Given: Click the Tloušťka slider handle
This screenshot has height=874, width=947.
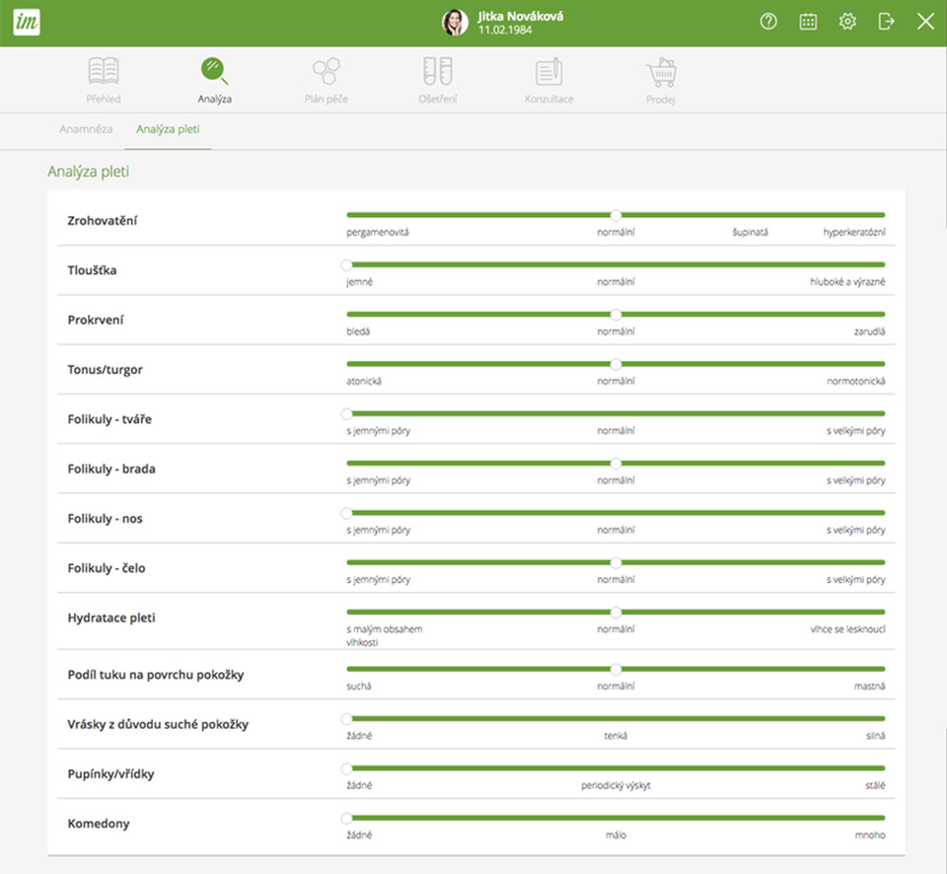Looking at the screenshot, I should (x=346, y=264).
